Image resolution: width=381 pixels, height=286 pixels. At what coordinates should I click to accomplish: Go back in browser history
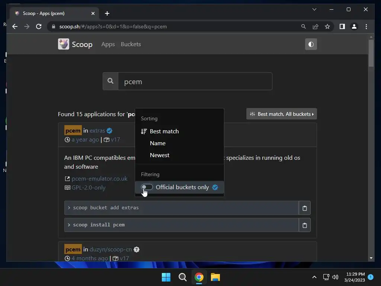point(15,26)
